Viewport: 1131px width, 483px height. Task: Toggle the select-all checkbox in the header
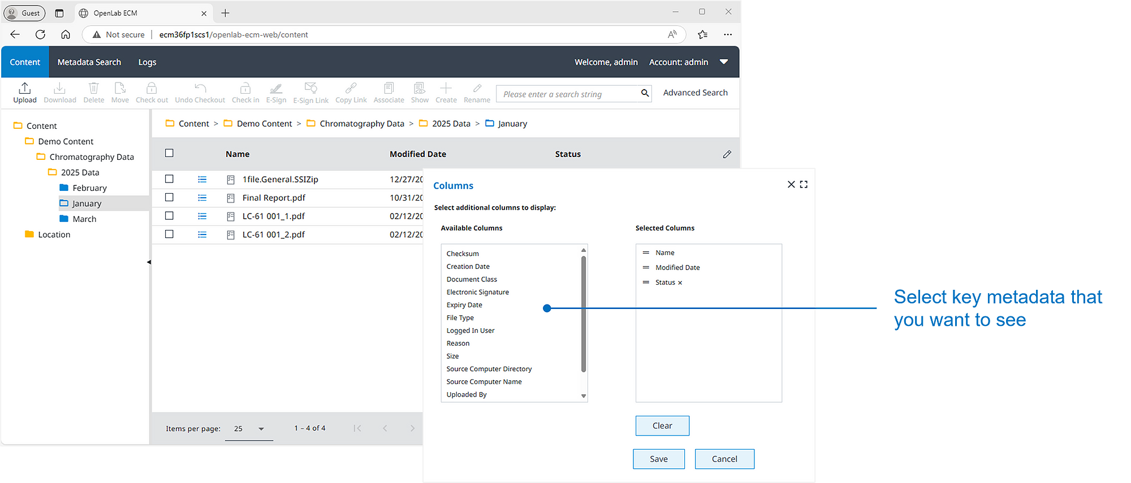coord(169,153)
